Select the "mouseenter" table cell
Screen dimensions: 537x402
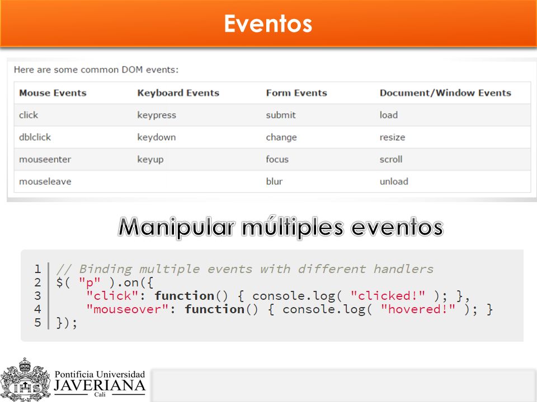[x=45, y=159]
